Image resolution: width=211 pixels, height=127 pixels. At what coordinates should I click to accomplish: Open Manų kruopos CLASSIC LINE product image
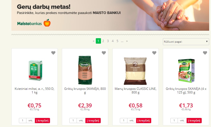(x=135, y=71)
